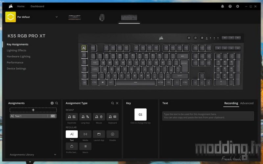This screenshot has width=263, height=164.
Task: Click the ALT GR key on keyboard
Action: 160,82
